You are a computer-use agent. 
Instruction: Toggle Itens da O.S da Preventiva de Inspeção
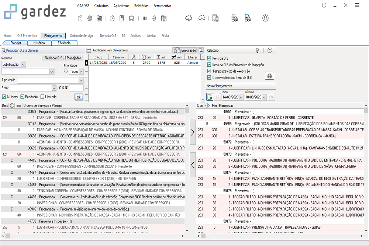[x=209, y=65]
